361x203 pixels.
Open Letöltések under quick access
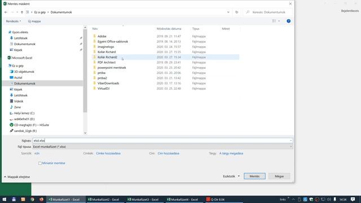pos(20,38)
